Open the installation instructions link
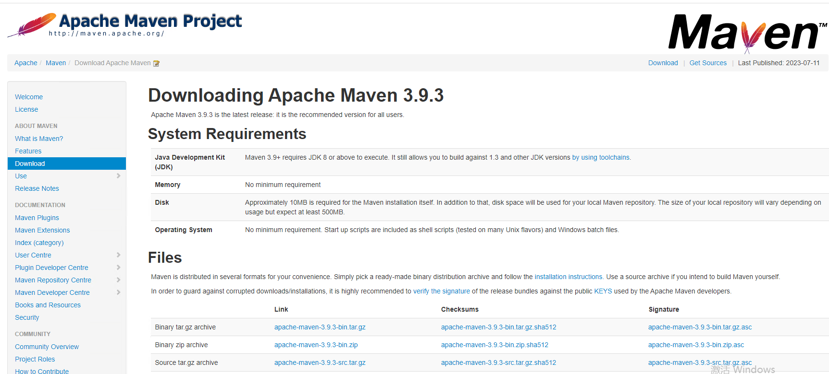Screen dimensions: 829x374 coord(569,277)
